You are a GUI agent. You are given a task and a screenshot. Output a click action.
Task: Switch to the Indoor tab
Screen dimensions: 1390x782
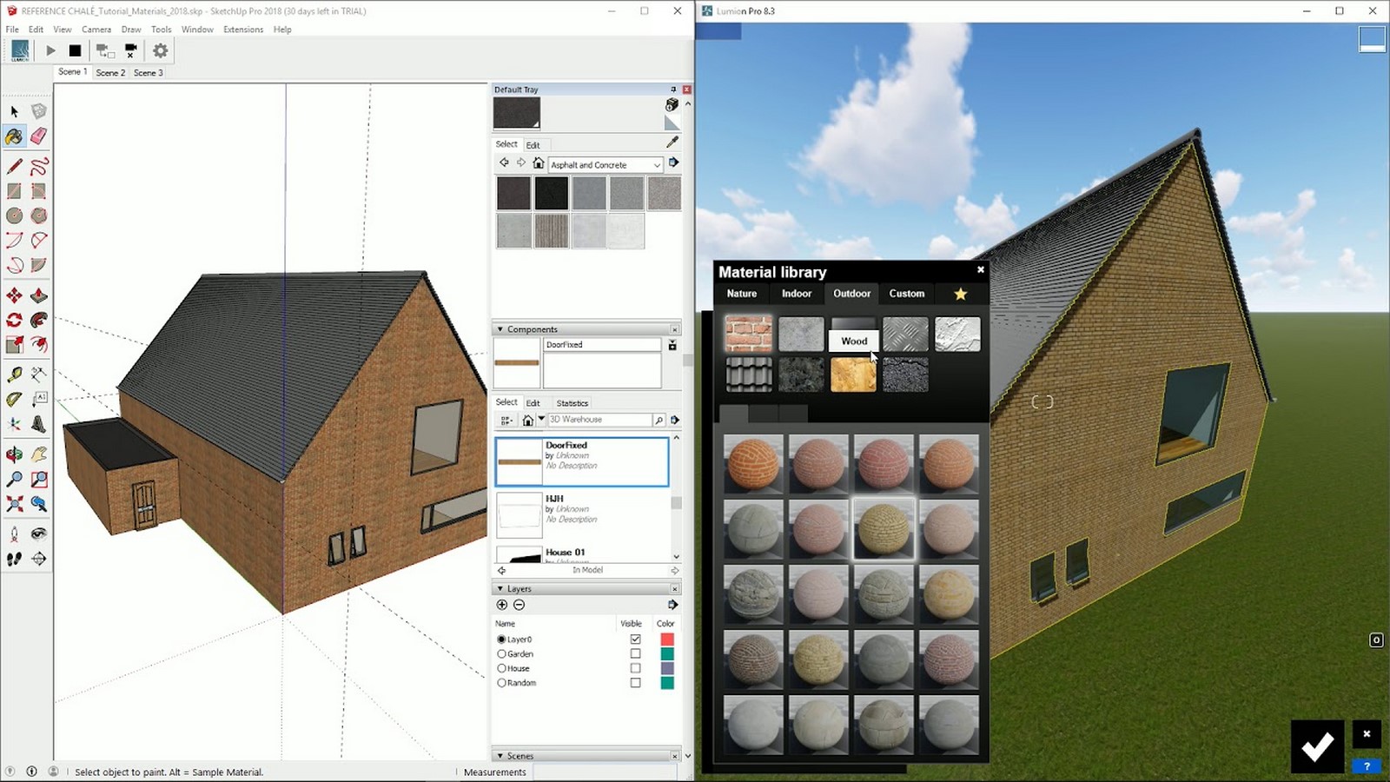click(797, 294)
